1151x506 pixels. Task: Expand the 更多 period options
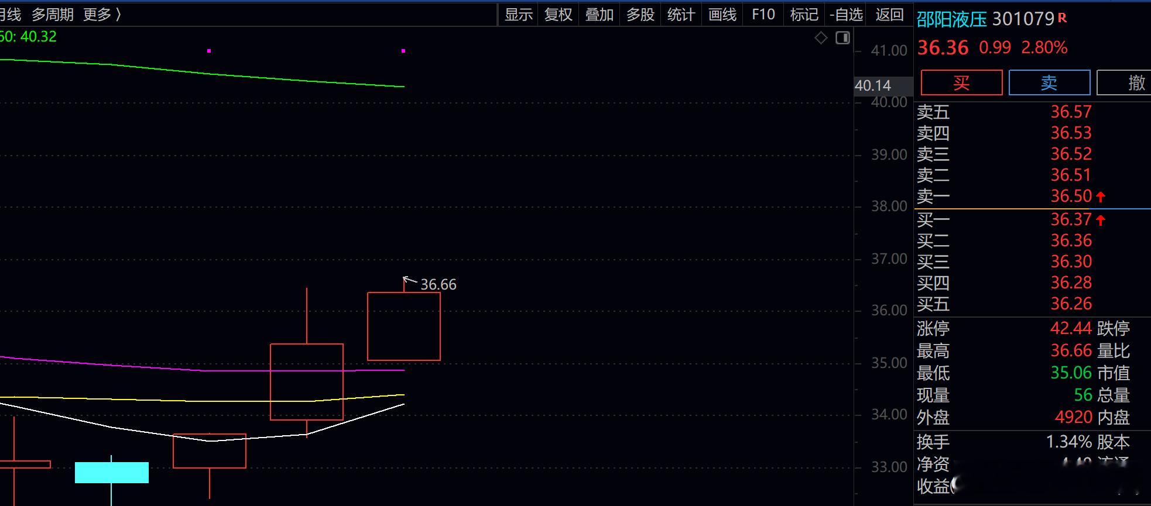click(x=102, y=15)
